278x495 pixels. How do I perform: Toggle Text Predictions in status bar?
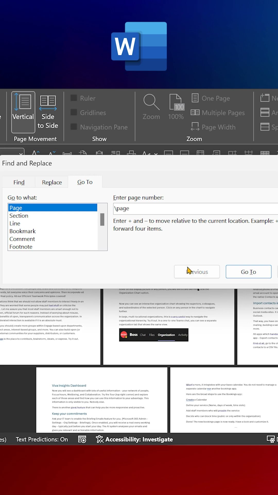pos(42,439)
